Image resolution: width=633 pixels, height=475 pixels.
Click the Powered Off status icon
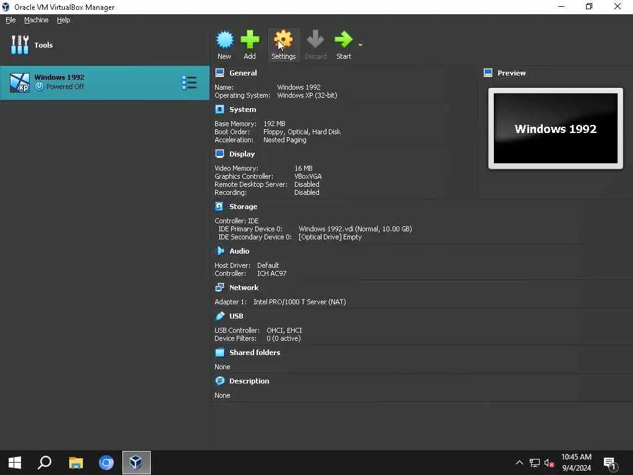coord(39,87)
